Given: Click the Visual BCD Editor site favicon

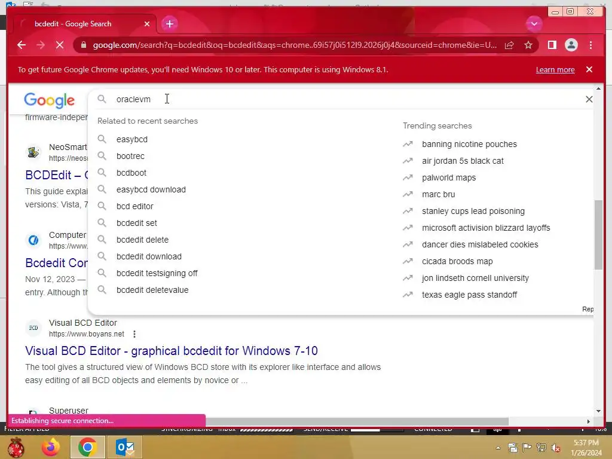Looking at the screenshot, I should [x=33, y=328].
